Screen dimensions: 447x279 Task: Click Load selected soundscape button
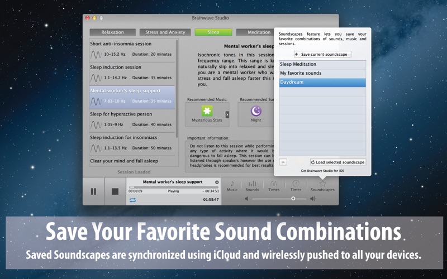tap(338, 162)
